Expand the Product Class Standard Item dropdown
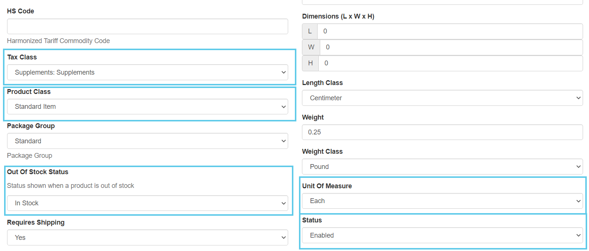Viewport: 589px width, 251px height. point(147,107)
